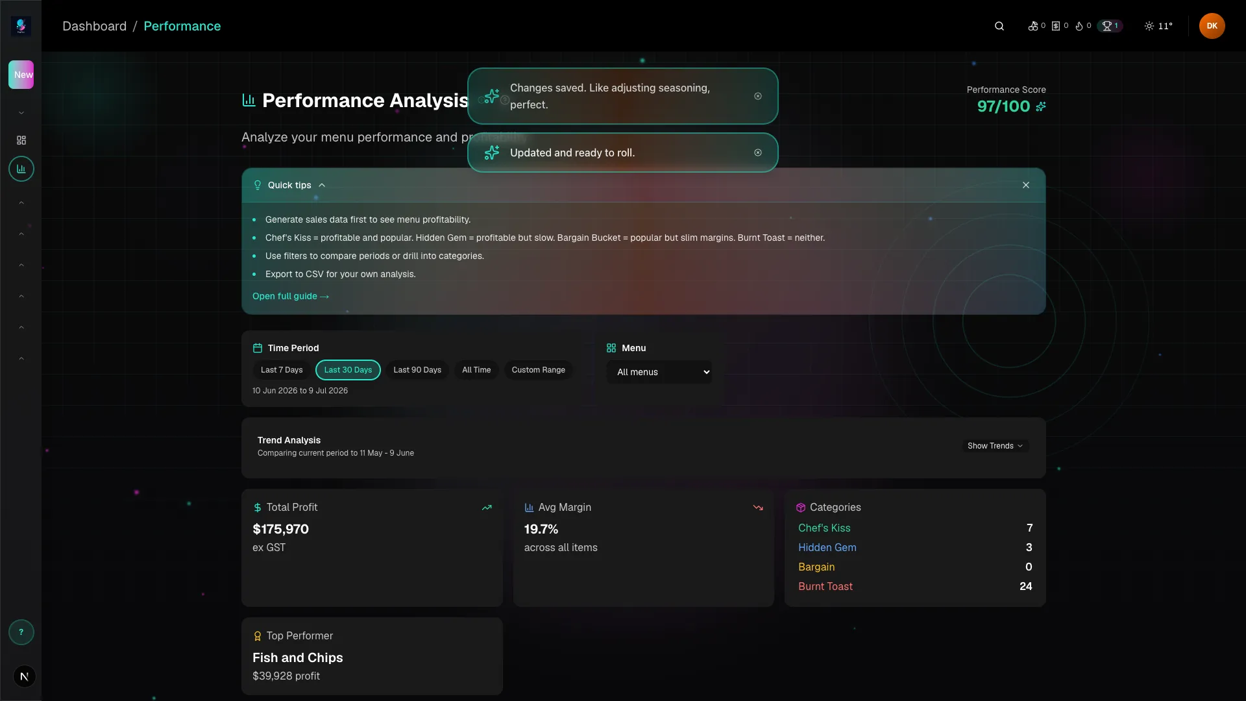The height and width of the screenshot is (701, 1246).
Task: Click the 'Generate sales data first' tip
Action: (x=368, y=220)
